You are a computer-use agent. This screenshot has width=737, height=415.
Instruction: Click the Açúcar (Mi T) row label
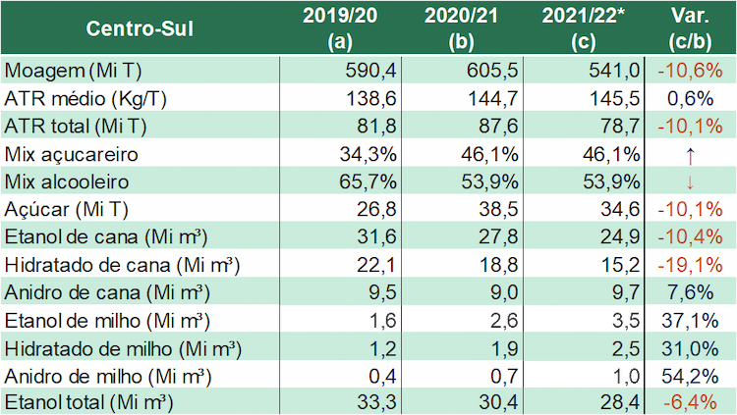[66, 209]
